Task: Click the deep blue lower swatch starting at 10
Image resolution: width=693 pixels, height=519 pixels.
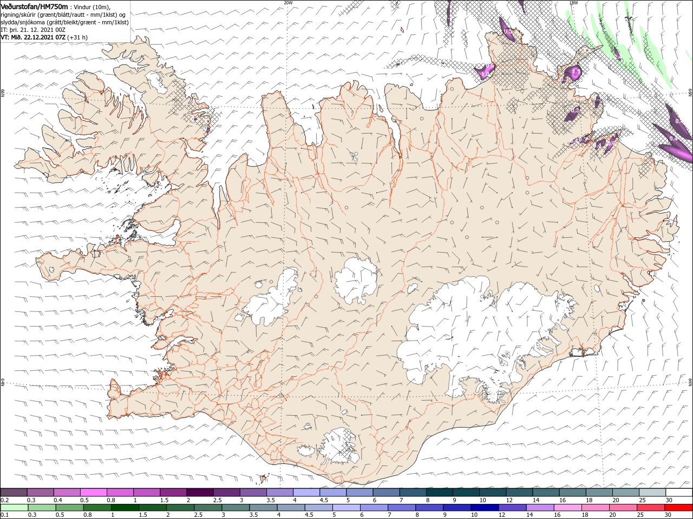Action: pos(484,508)
